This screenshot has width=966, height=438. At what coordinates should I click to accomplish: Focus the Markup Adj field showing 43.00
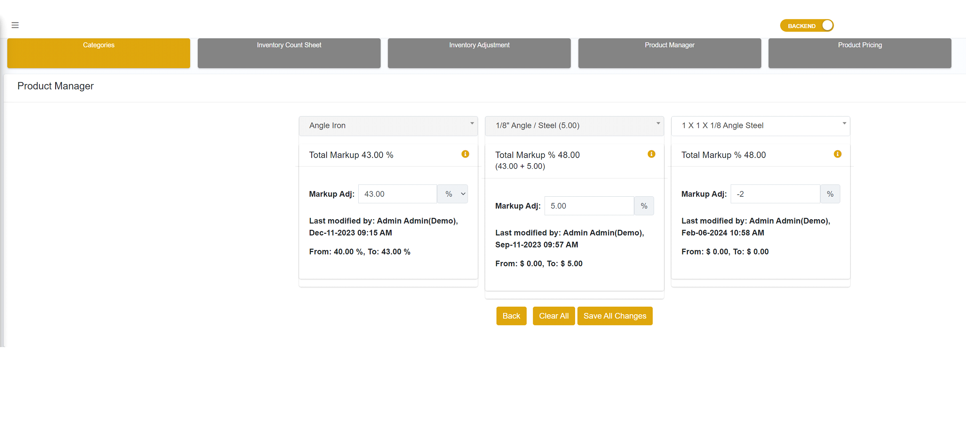(x=397, y=194)
